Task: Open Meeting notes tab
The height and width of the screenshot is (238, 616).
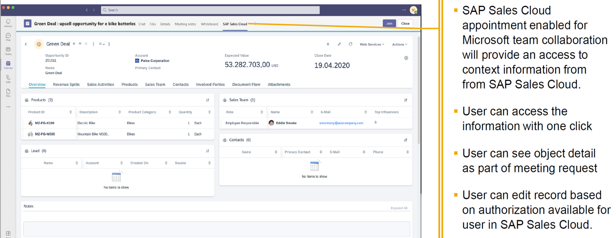Action: point(185,24)
